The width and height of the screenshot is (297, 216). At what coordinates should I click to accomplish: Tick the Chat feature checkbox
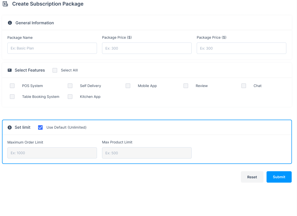click(x=244, y=86)
